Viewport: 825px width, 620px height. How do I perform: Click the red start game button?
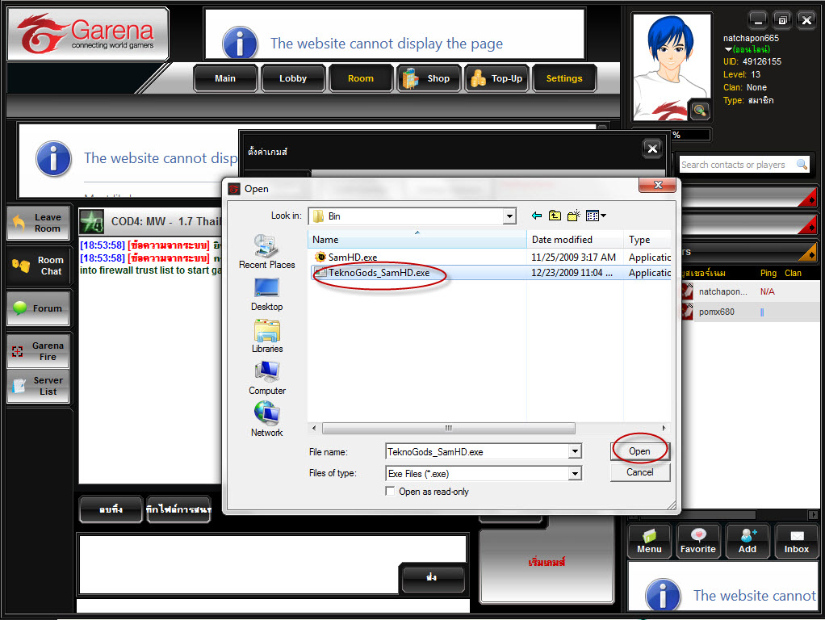pos(547,562)
